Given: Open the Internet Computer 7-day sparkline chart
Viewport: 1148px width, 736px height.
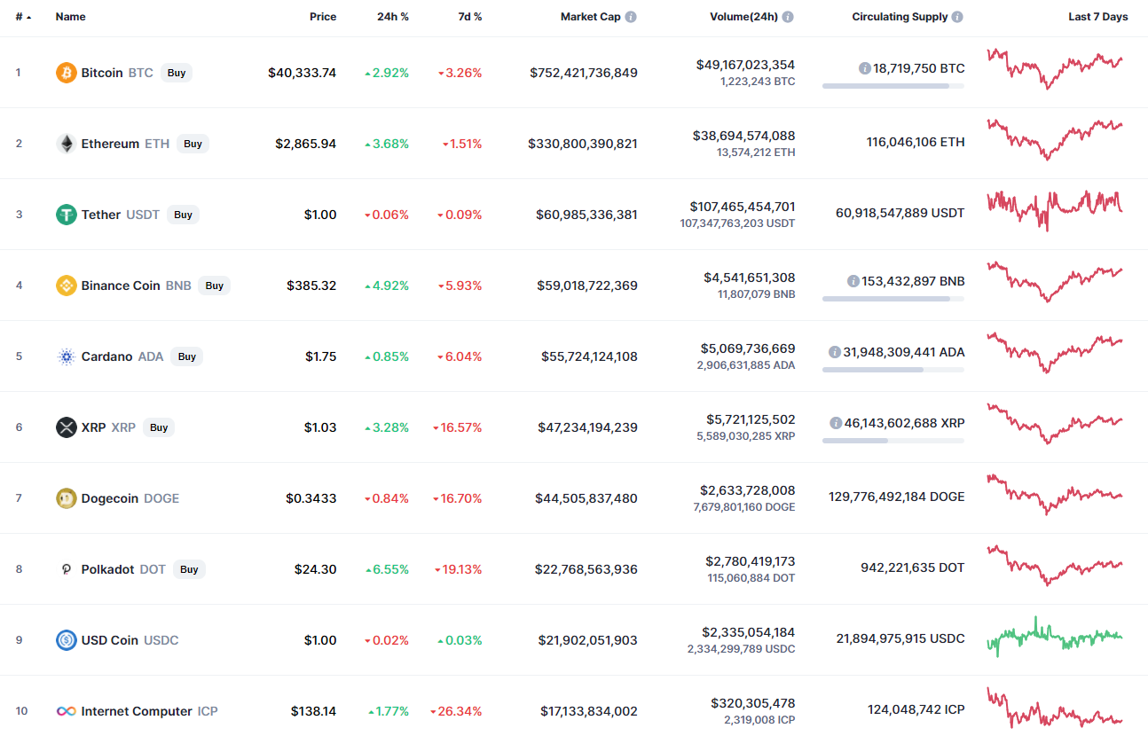Looking at the screenshot, I should click(x=1055, y=708).
